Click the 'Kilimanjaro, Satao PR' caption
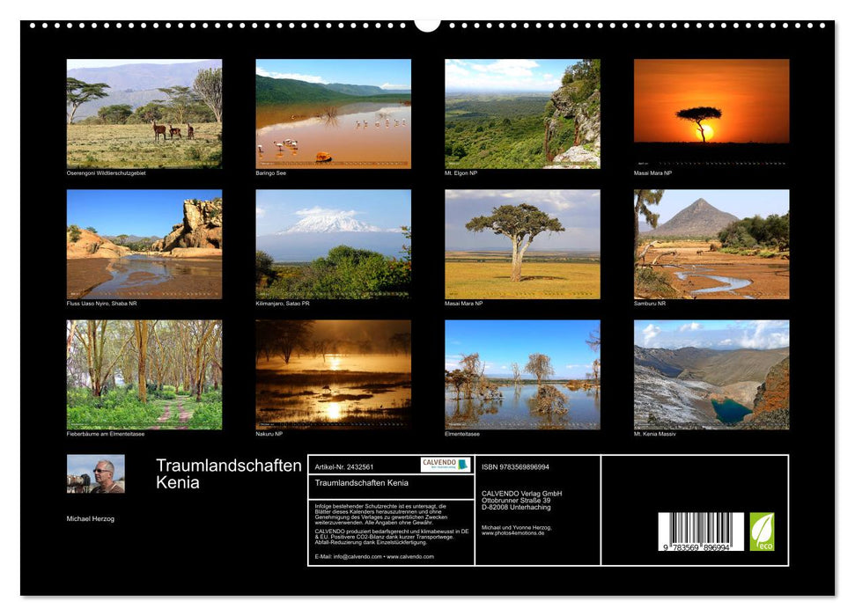 [283, 304]
